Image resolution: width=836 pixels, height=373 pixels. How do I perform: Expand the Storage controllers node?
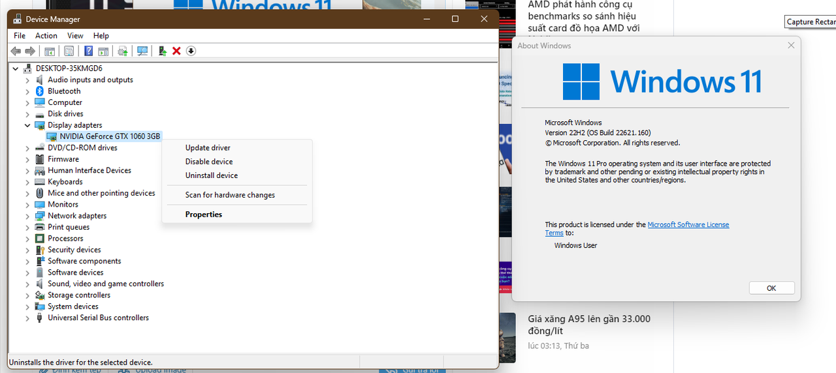27,295
